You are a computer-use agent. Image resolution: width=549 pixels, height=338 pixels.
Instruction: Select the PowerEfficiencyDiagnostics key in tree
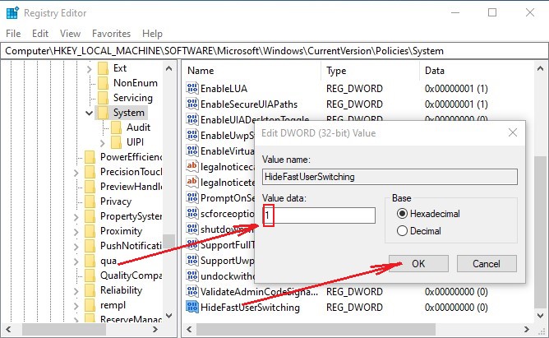(131, 157)
